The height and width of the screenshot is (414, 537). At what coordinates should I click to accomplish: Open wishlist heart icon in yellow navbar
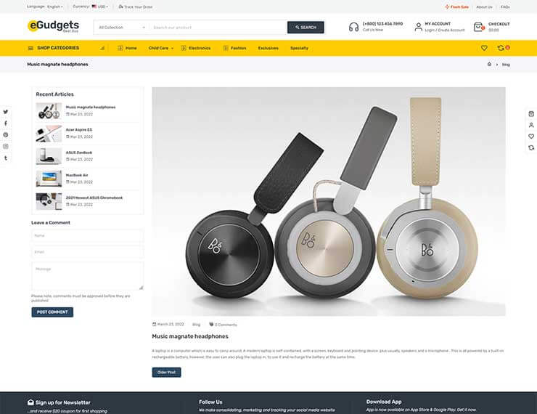[x=484, y=48]
